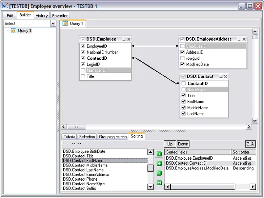Select sorted field DSD.Employee.EmployeeID
The height and width of the screenshot is (198, 264).
pyautogui.click(x=190, y=158)
